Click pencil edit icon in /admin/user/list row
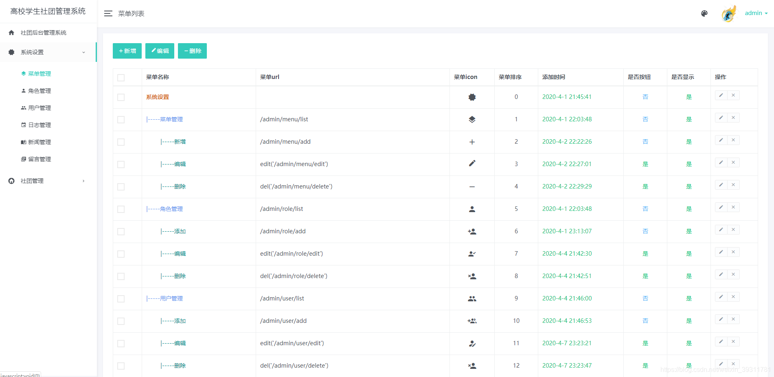This screenshot has width=774, height=377. 721,297
